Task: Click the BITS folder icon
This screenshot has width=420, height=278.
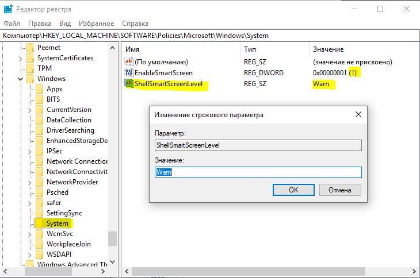Action: [39, 99]
